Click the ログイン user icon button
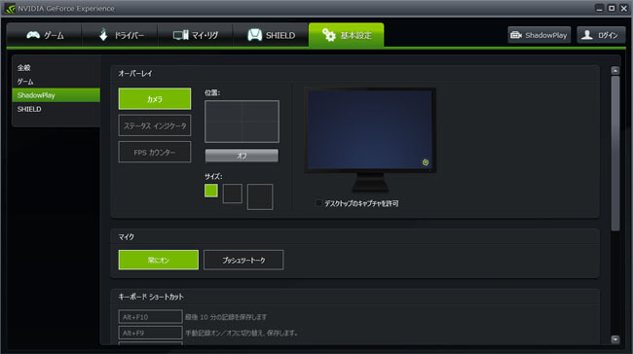Image resolution: width=633 pixels, height=354 pixels. click(x=601, y=35)
